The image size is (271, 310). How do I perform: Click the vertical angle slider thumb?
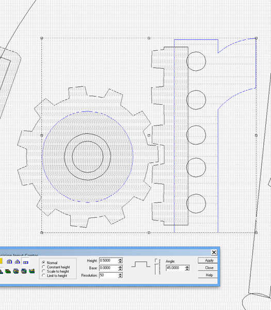[x=156, y=263]
